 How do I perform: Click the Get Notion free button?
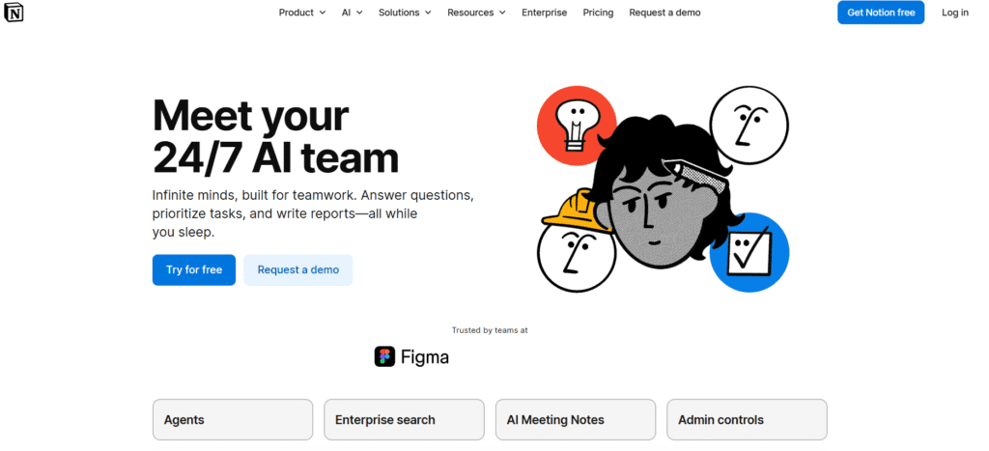881,13
